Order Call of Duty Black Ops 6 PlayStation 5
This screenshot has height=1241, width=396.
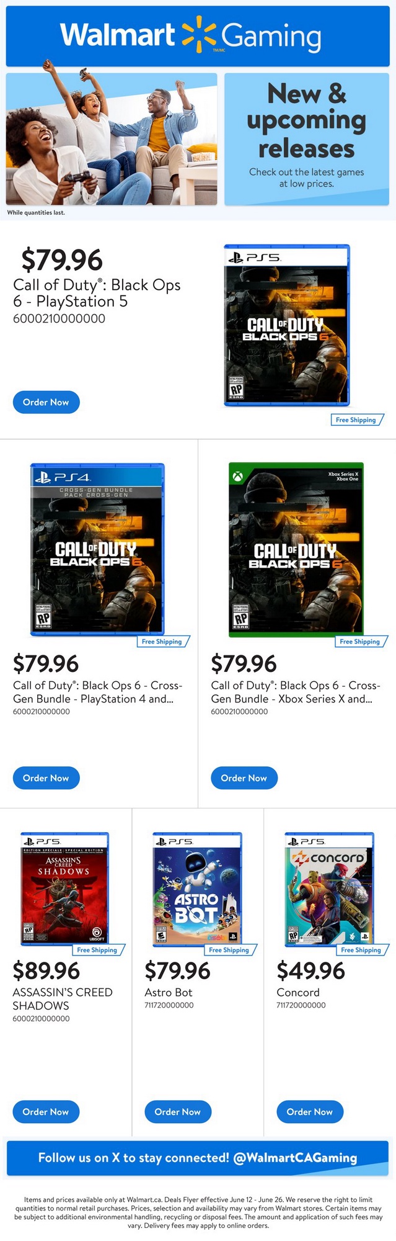[46, 402]
